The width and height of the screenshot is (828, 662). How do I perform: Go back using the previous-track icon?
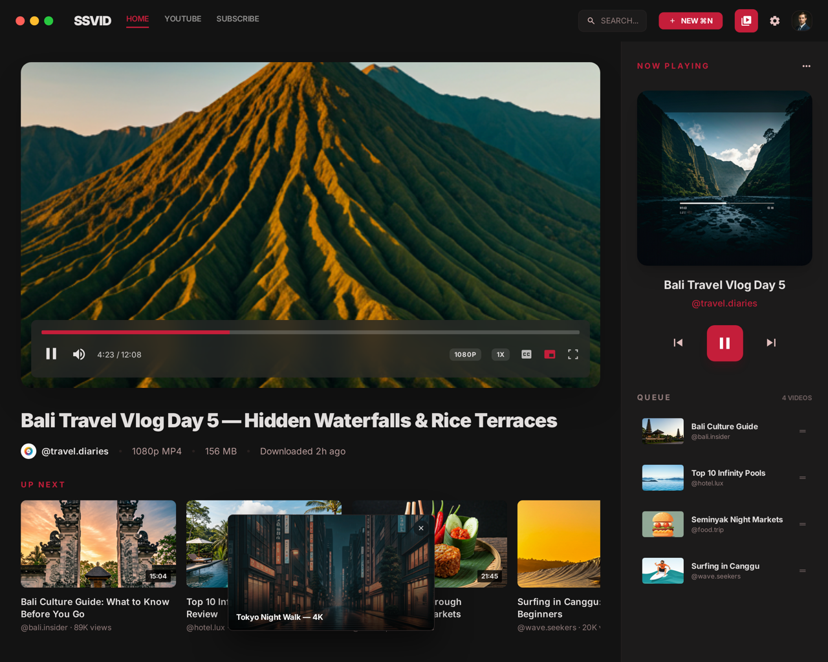[x=678, y=343]
